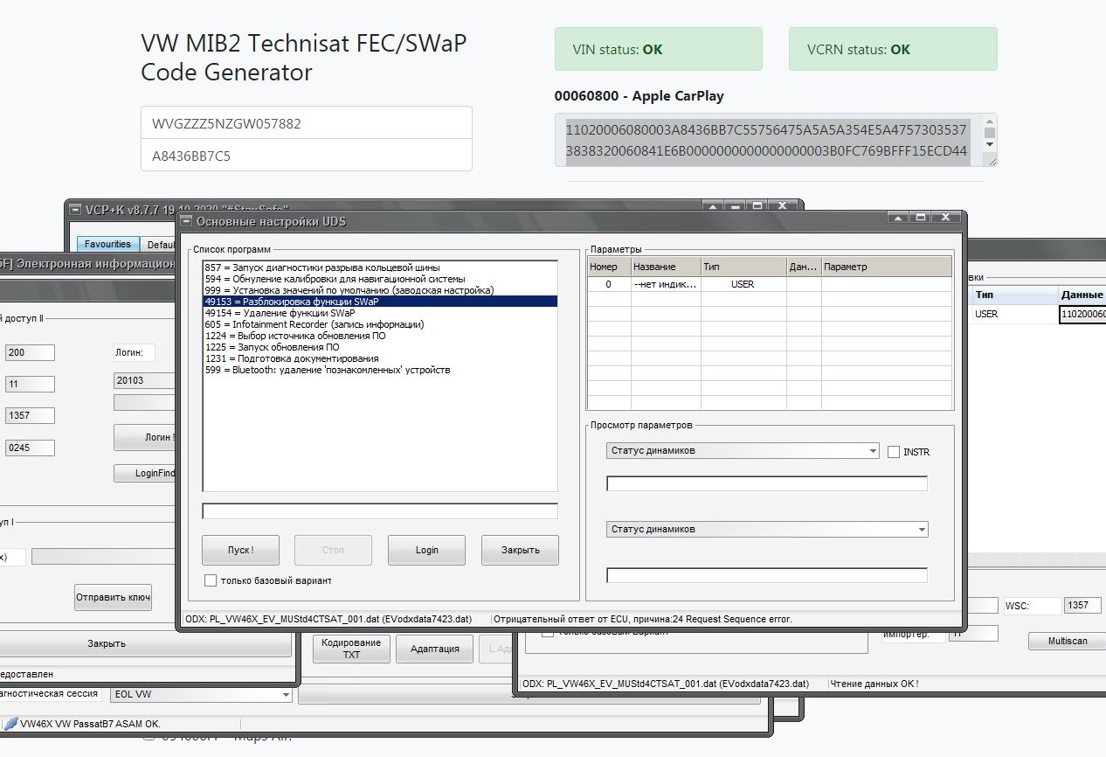Open system menu icon of Основные настройки UDS window
The image size is (1106, 757).
[x=186, y=221]
